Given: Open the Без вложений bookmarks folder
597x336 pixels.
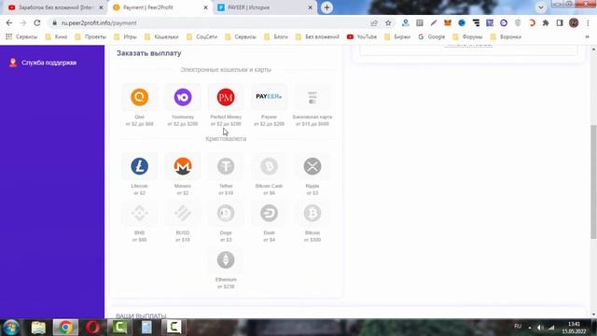Looking at the screenshot, I should [x=317, y=37].
